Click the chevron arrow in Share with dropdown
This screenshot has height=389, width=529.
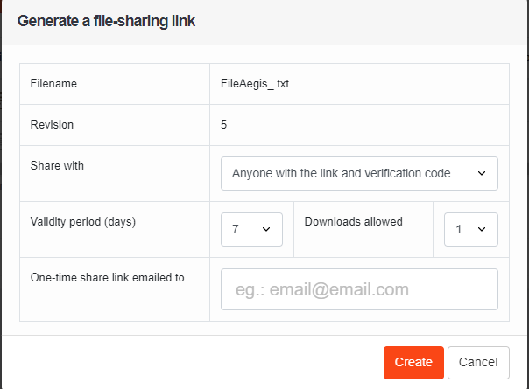click(x=482, y=173)
